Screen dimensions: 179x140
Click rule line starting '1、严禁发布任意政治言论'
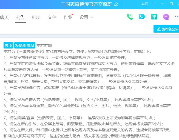pyautogui.click(x=65, y=58)
